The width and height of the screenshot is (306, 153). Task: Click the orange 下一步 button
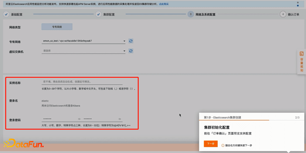coord(211,144)
